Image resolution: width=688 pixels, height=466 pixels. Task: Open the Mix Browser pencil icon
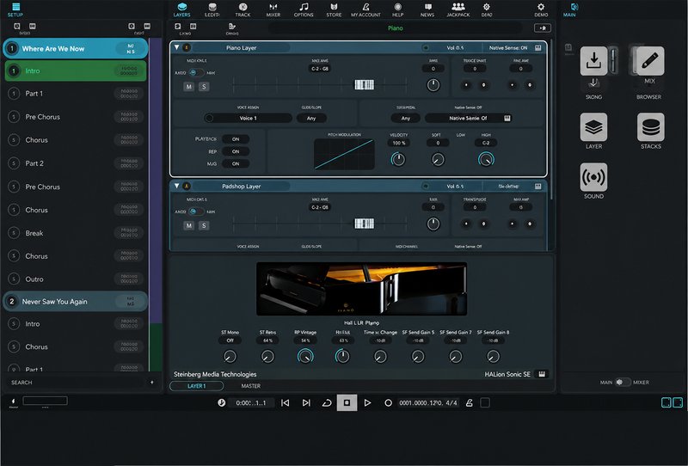tap(650, 61)
